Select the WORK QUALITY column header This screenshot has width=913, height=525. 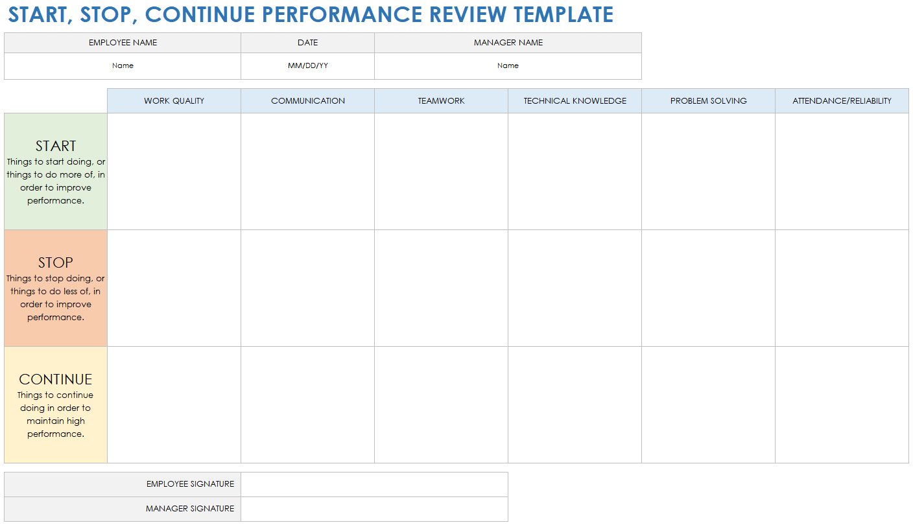(174, 101)
